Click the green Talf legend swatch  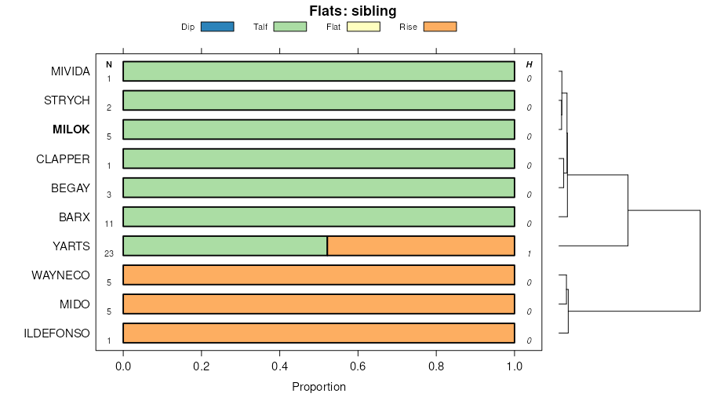click(x=289, y=27)
